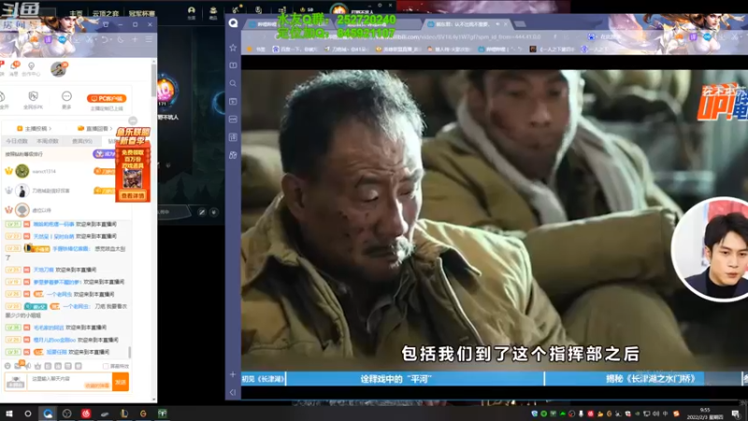Open League of Legends taskbar icon

124,414
